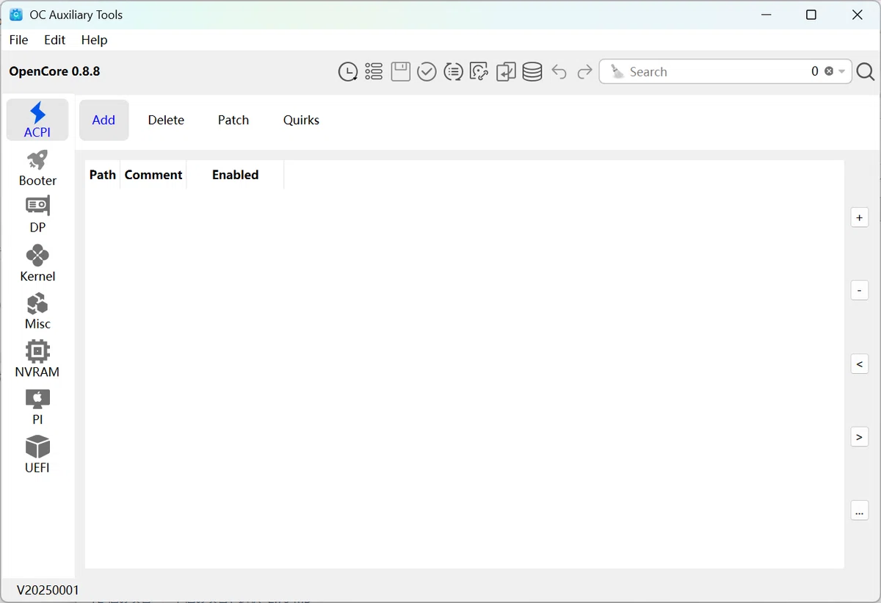Click the less-than move button
The width and height of the screenshot is (881, 603).
pyautogui.click(x=860, y=364)
